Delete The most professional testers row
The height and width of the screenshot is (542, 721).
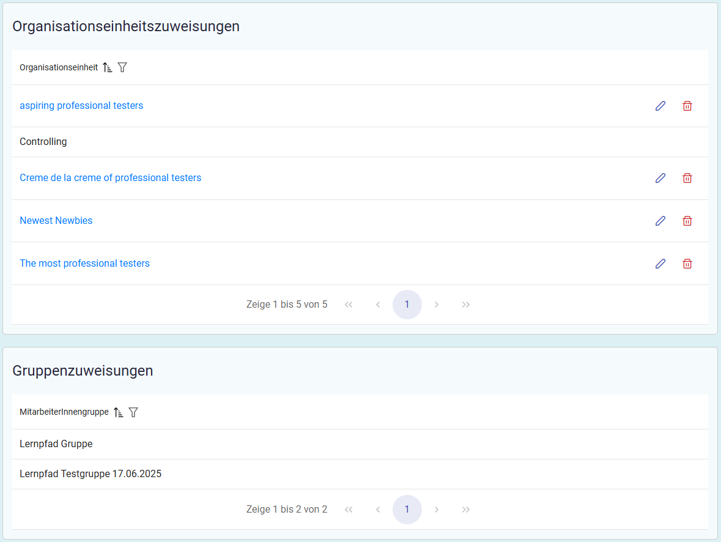pyautogui.click(x=687, y=264)
